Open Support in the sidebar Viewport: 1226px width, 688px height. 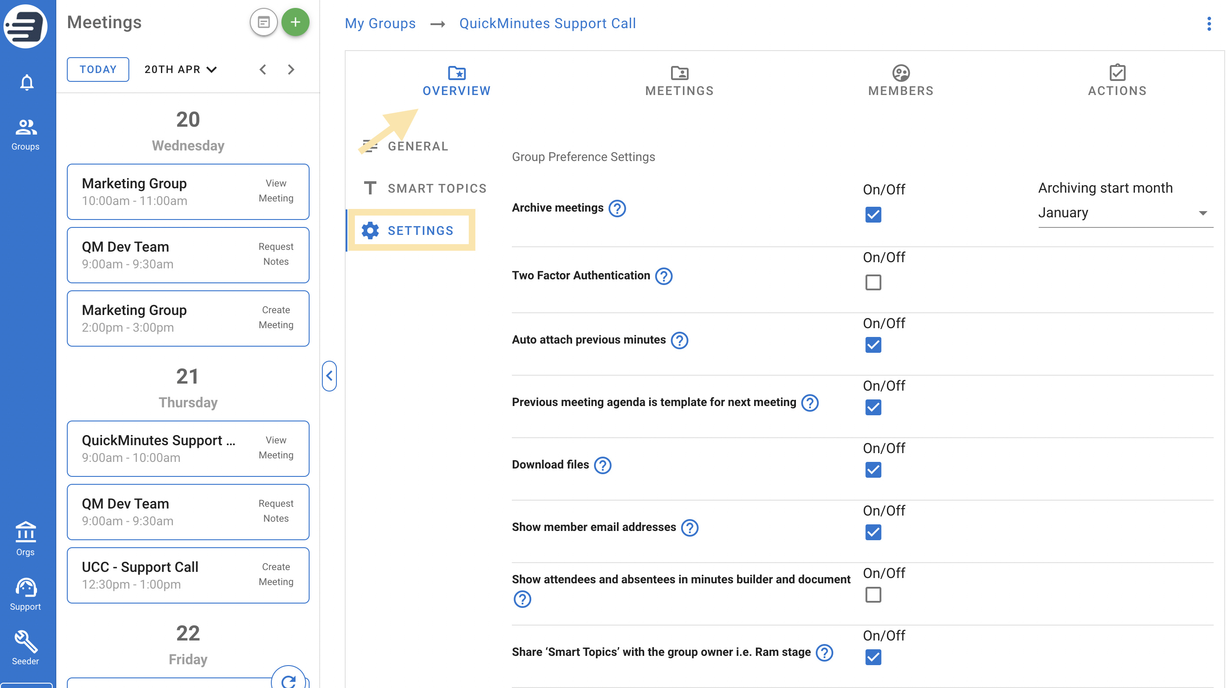[x=26, y=594]
